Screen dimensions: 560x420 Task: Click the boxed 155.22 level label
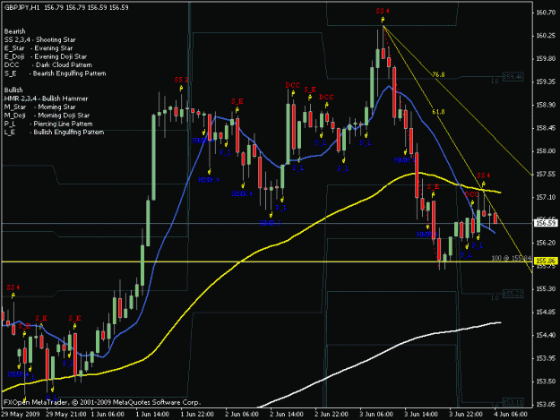[513, 294]
